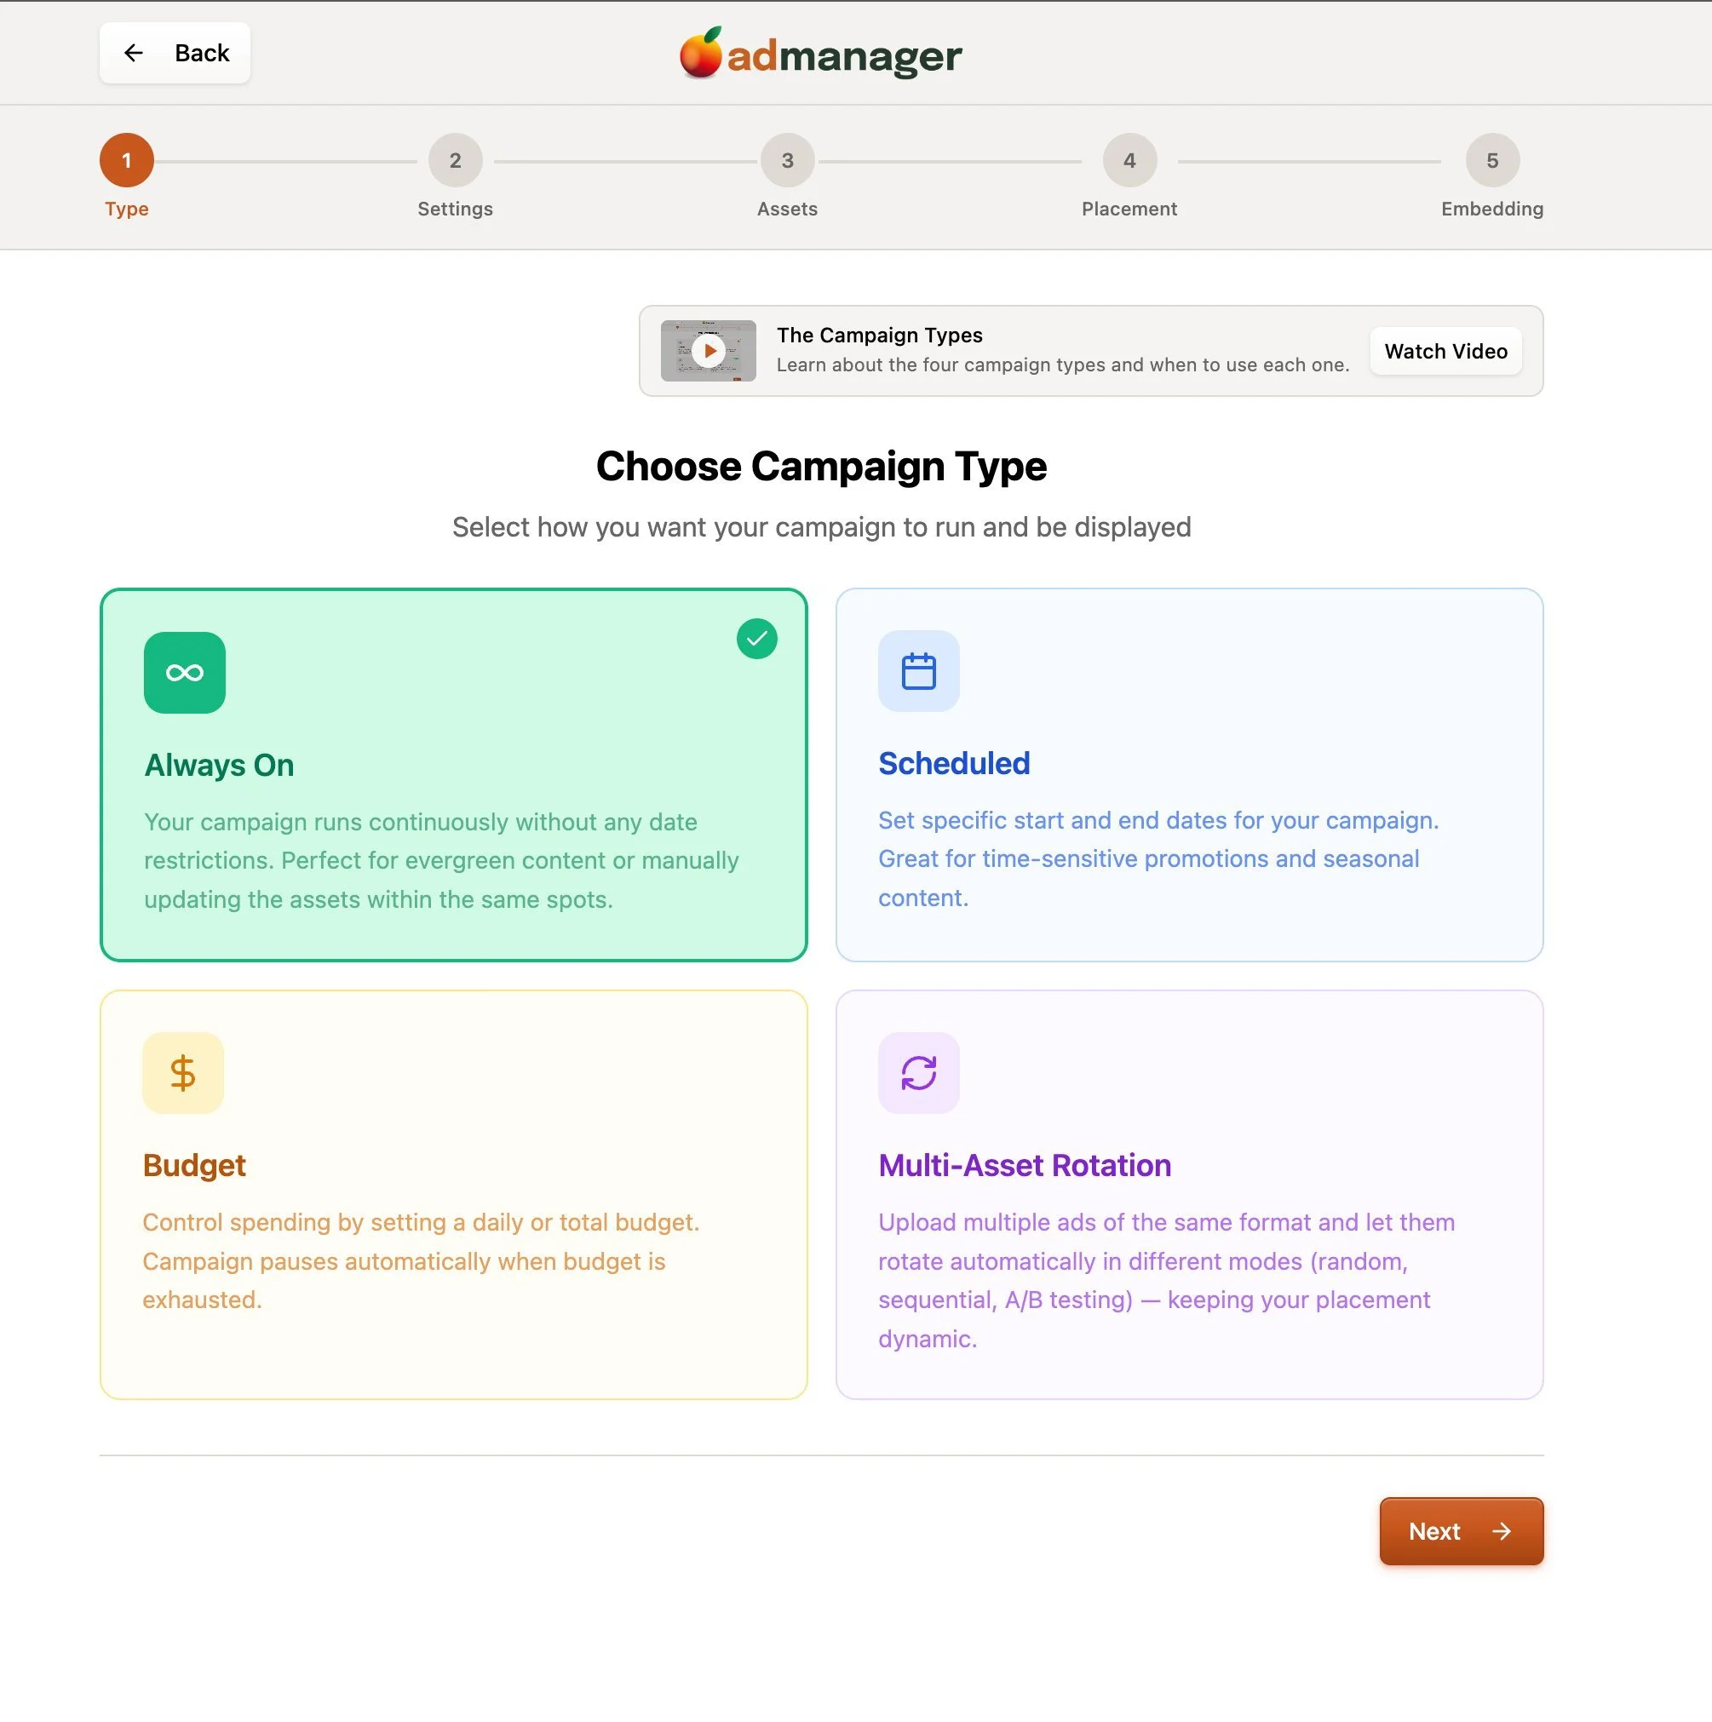Go to the Settings step

point(456,161)
